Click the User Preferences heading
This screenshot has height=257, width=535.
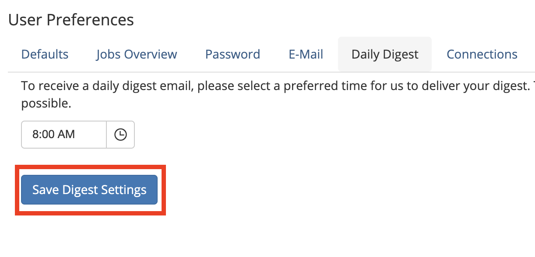tap(71, 20)
